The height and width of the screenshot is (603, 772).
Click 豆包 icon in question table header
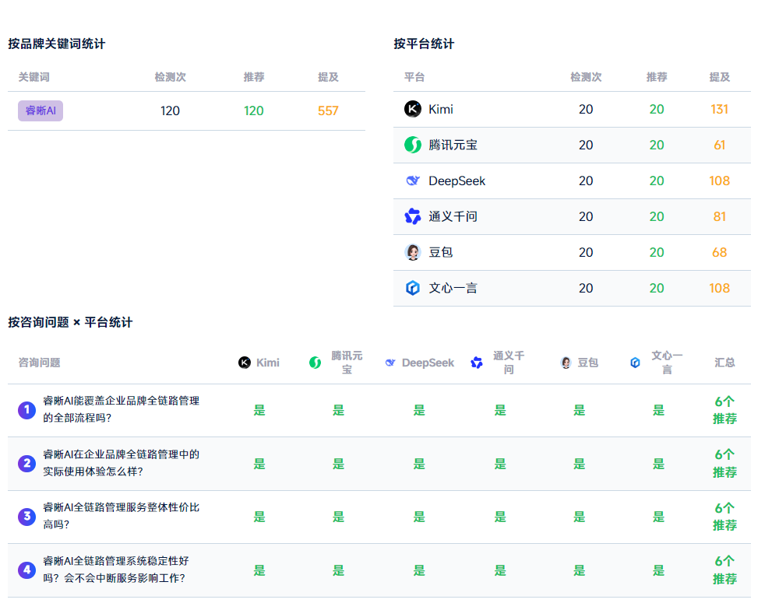click(x=566, y=363)
